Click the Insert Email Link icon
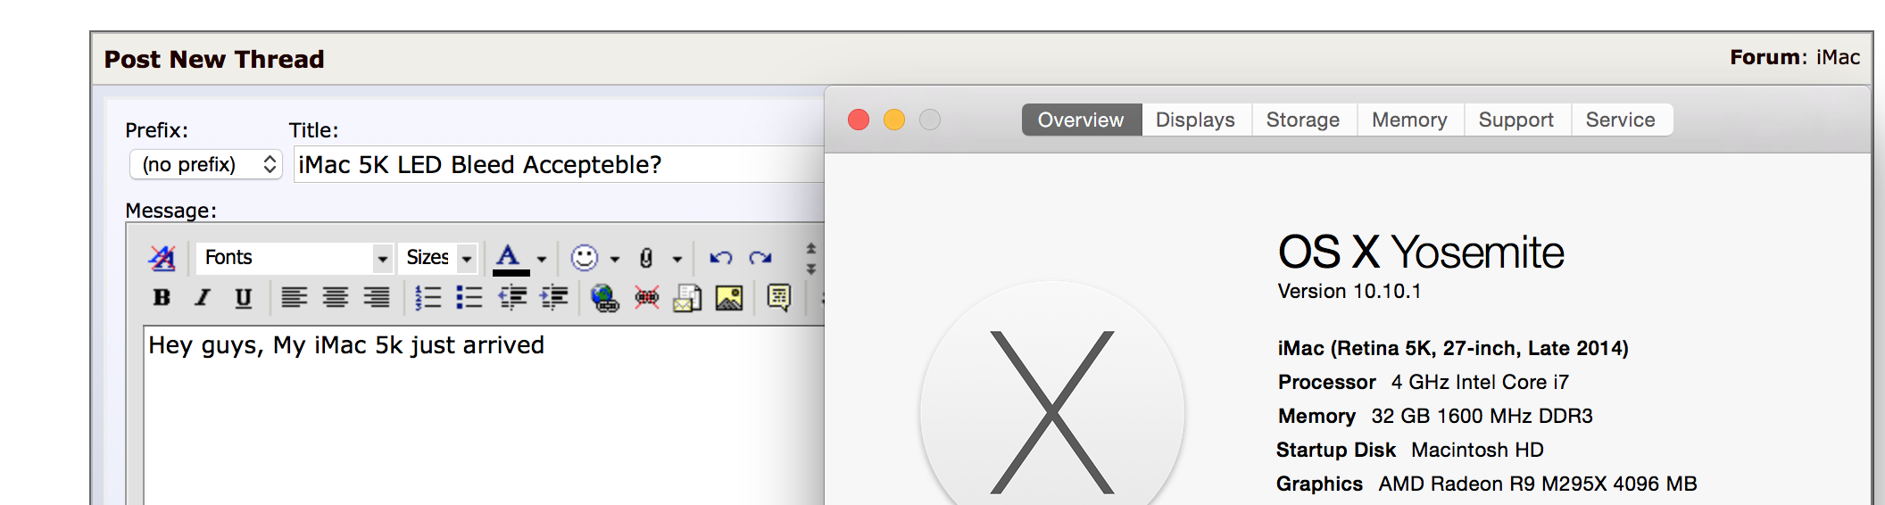Screen dimensions: 1885x505 click(687, 297)
